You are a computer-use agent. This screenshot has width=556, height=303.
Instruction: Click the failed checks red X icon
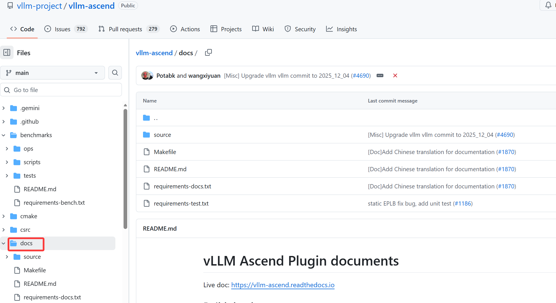click(x=395, y=75)
